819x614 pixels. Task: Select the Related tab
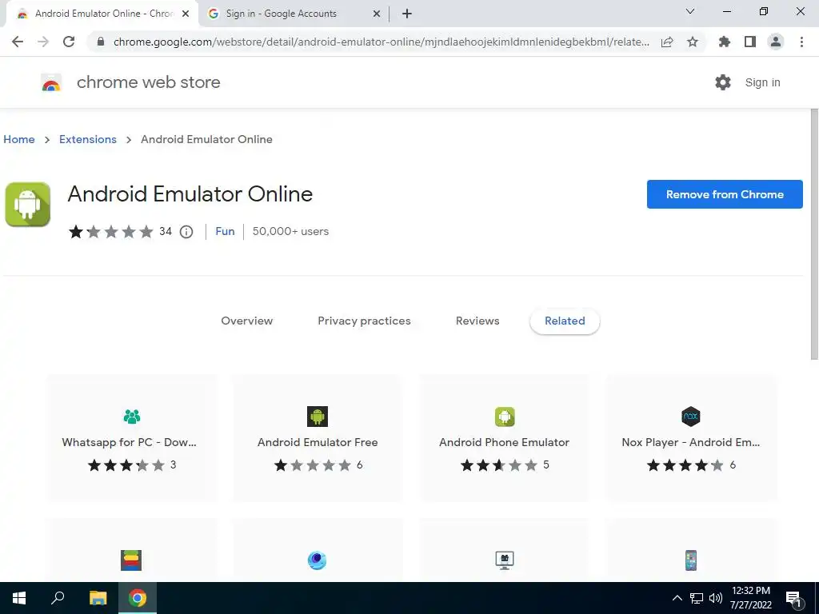coord(565,321)
